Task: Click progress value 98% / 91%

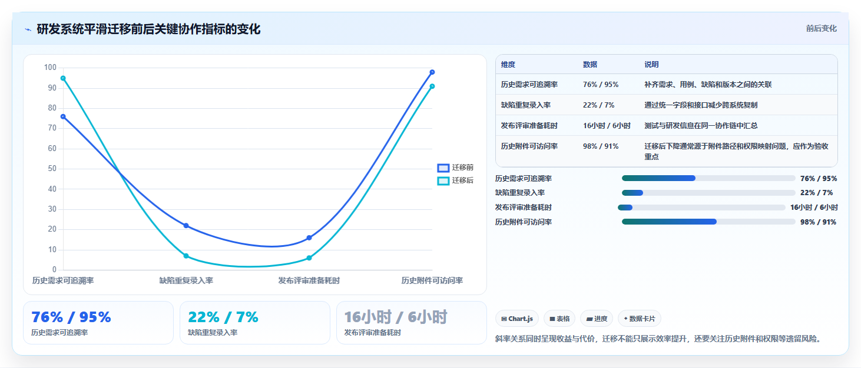Action: click(818, 222)
